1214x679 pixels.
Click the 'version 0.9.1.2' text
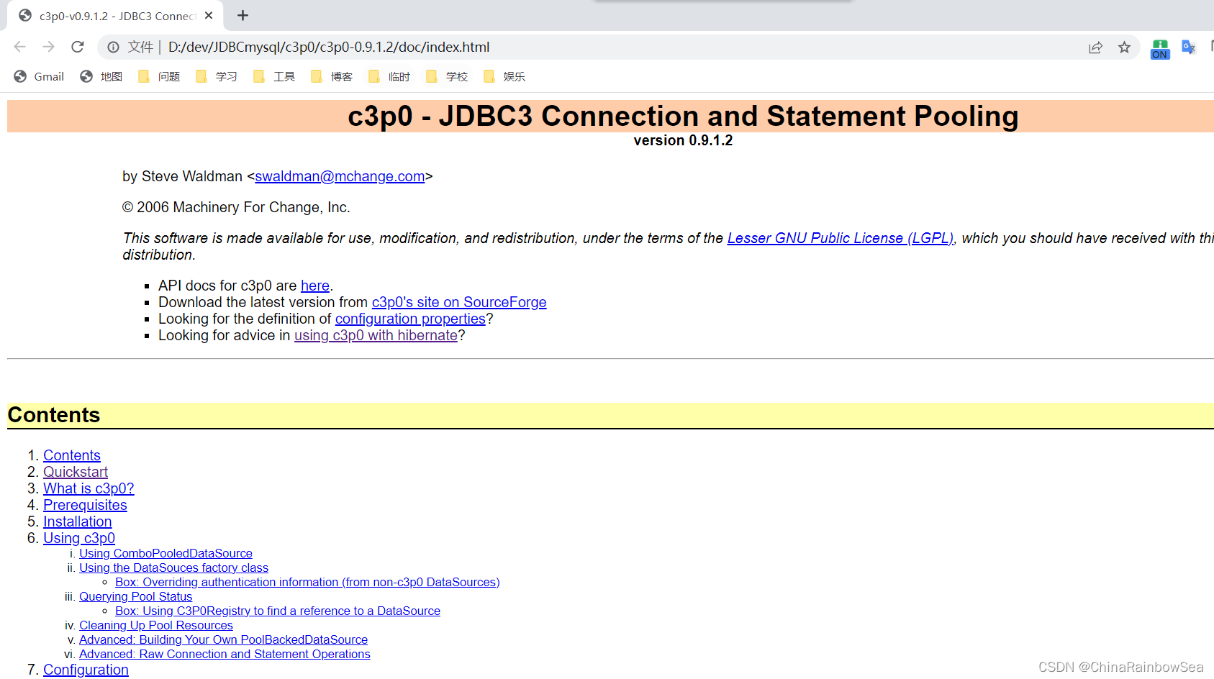click(x=683, y=140)
